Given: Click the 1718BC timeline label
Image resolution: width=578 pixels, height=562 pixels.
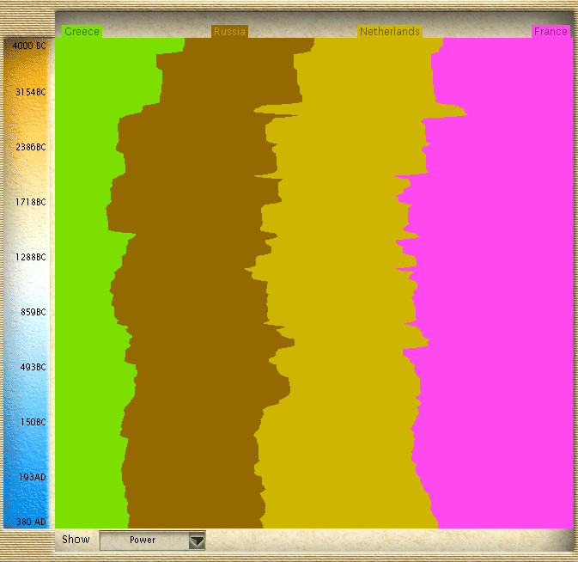Looking at the screenshot, I should point(31,202).
